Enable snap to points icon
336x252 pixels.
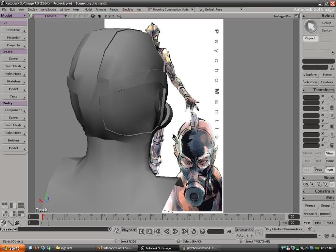tap(312, 184)
